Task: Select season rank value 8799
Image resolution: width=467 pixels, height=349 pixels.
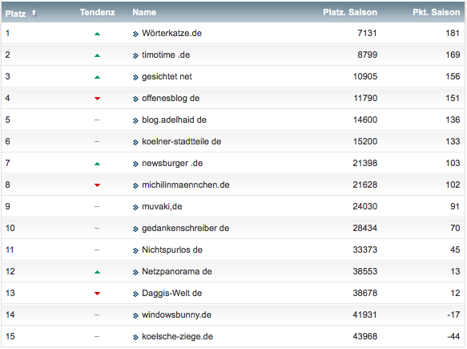Action: 367,55
